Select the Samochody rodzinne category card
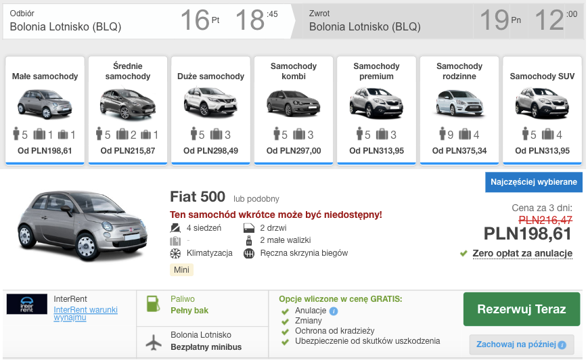This screenshot has width=588, height=360. tap(459, 110)
